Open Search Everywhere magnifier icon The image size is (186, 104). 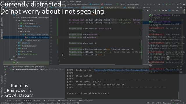pos(181,4)
